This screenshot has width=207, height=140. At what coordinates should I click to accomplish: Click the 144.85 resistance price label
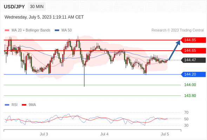(193, 40)
